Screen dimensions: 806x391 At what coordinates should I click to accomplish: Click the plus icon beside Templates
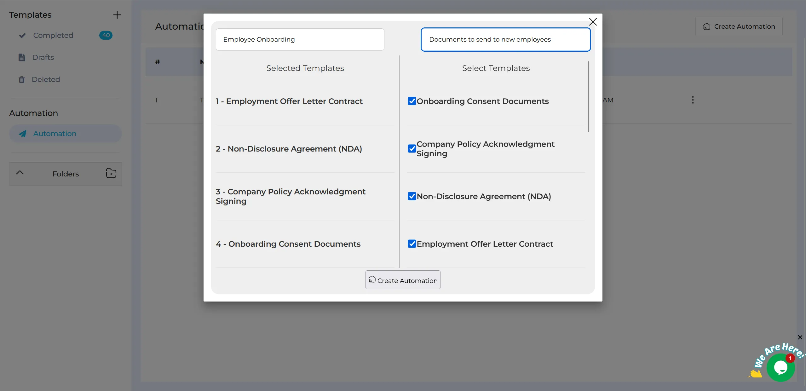click(117, 15)
